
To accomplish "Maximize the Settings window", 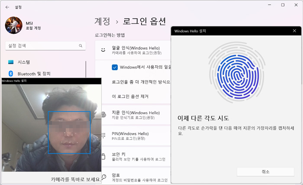I will pyautogui.click(x=283, y=5).
